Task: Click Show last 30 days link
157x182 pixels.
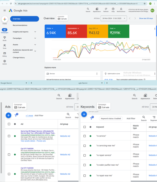Action: pyautogui.click(x=146, y=18)
